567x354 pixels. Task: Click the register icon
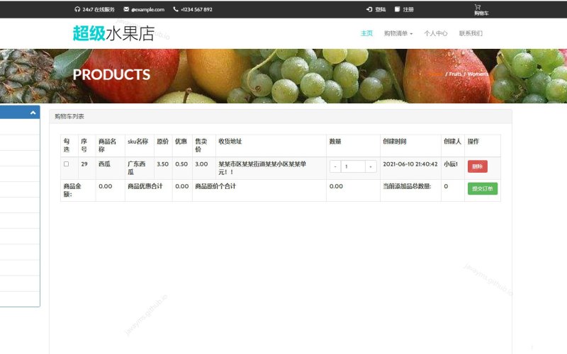(x=397, y=9)
